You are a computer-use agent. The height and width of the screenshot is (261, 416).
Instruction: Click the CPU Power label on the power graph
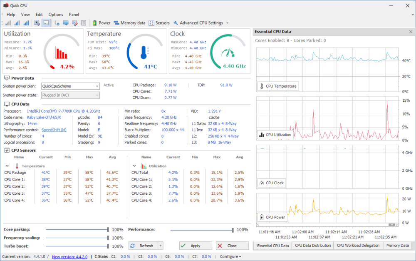pyautogui.click(x=272, y=217)
